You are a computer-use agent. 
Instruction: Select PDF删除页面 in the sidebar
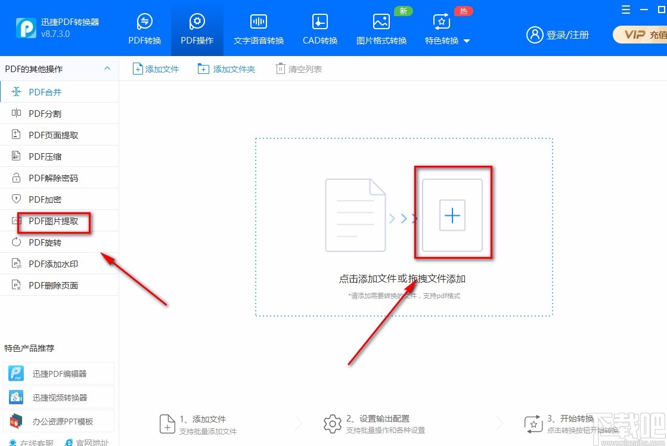coord(59,285)
